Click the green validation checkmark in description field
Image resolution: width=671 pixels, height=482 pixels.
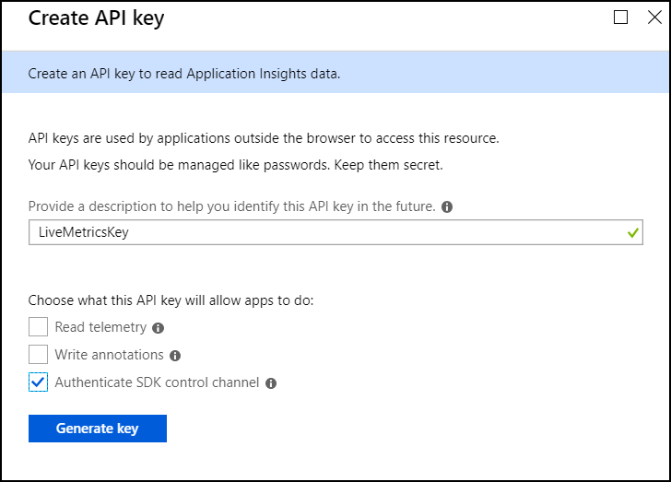click(x=633, y=233)
